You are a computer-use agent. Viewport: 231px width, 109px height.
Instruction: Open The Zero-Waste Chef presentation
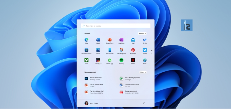(94, 92)
